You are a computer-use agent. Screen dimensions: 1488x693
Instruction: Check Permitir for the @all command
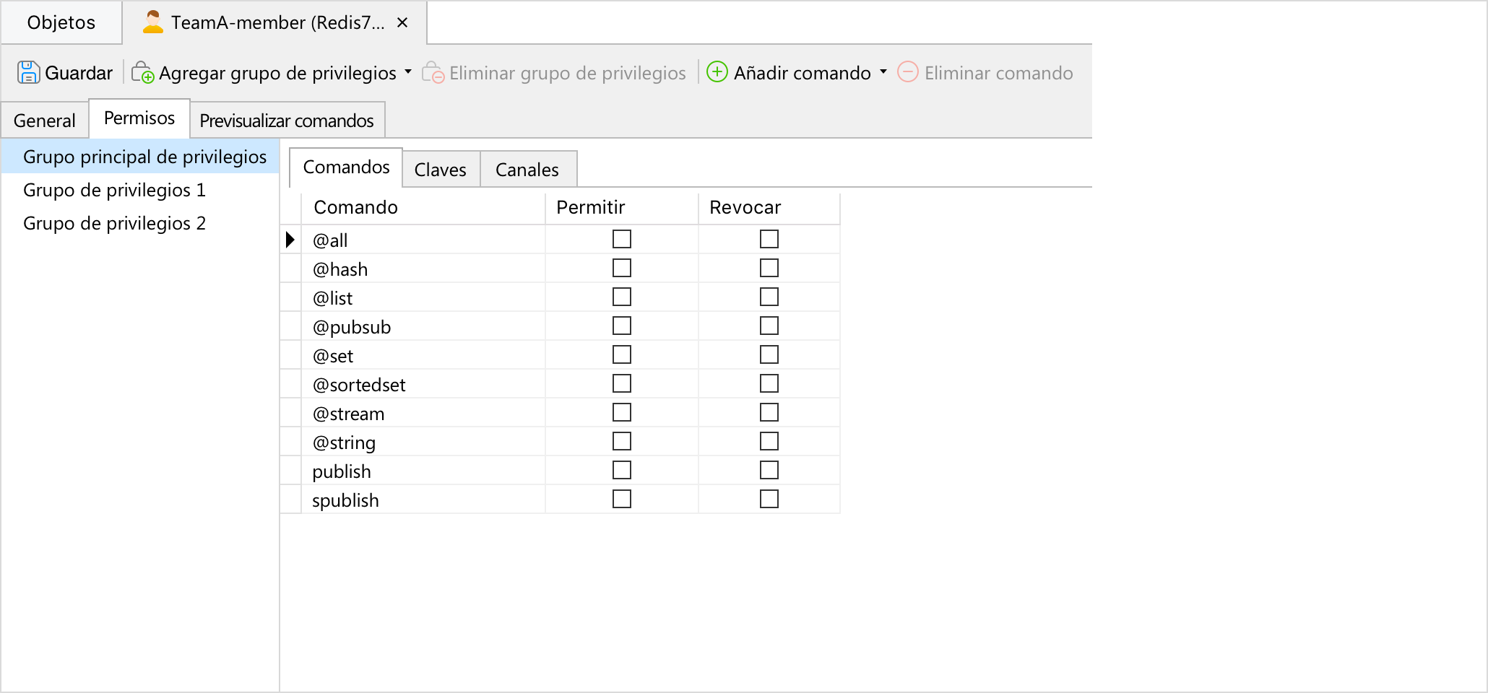tap(622, 239)
